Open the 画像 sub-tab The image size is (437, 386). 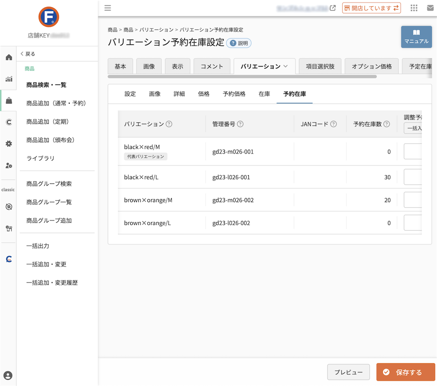click(154, 94)
